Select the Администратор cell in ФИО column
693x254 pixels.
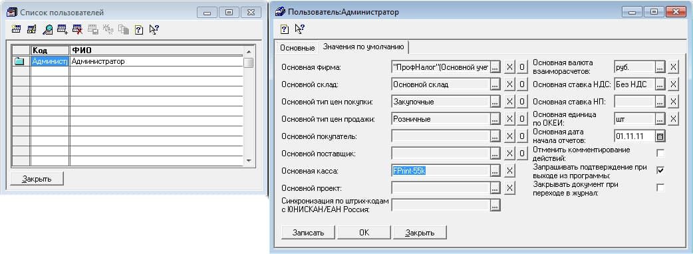tap(156, 61)
